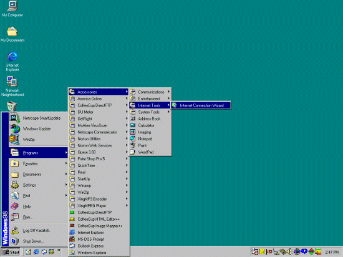Viewport: 343px width, 257px height.
Task: Expand McAfee VirusScan program folder
Action: point(99,125)
